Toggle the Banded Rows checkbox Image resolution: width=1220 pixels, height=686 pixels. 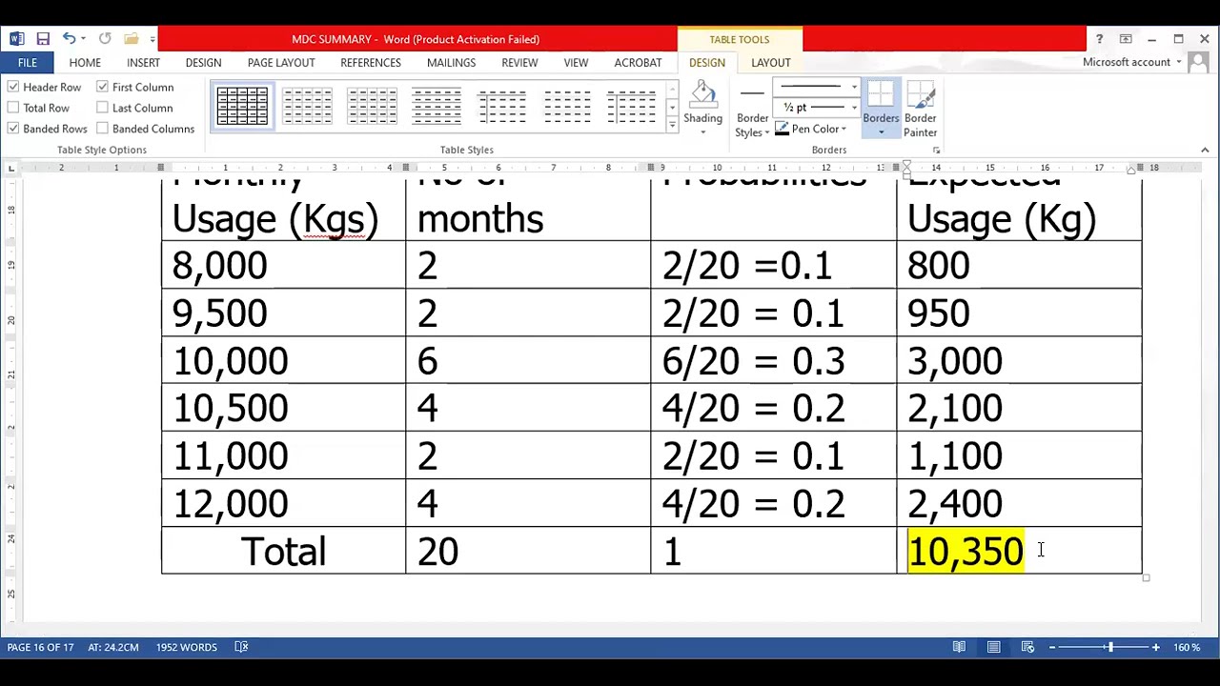[x=13, y=129]
